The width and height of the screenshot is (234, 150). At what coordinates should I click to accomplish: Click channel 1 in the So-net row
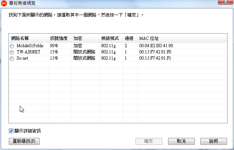click(126, 58)
